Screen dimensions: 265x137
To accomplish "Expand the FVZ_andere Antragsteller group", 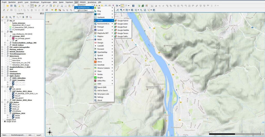I will pyautogui.click(x=2, y=47).
